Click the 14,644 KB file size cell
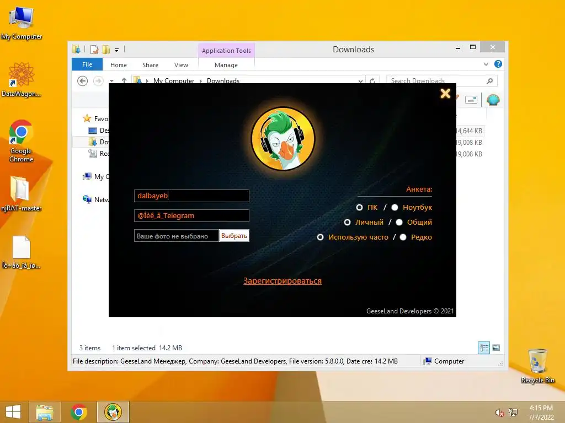Viewport: 565px width, 423px height. (x=470, y=131)
